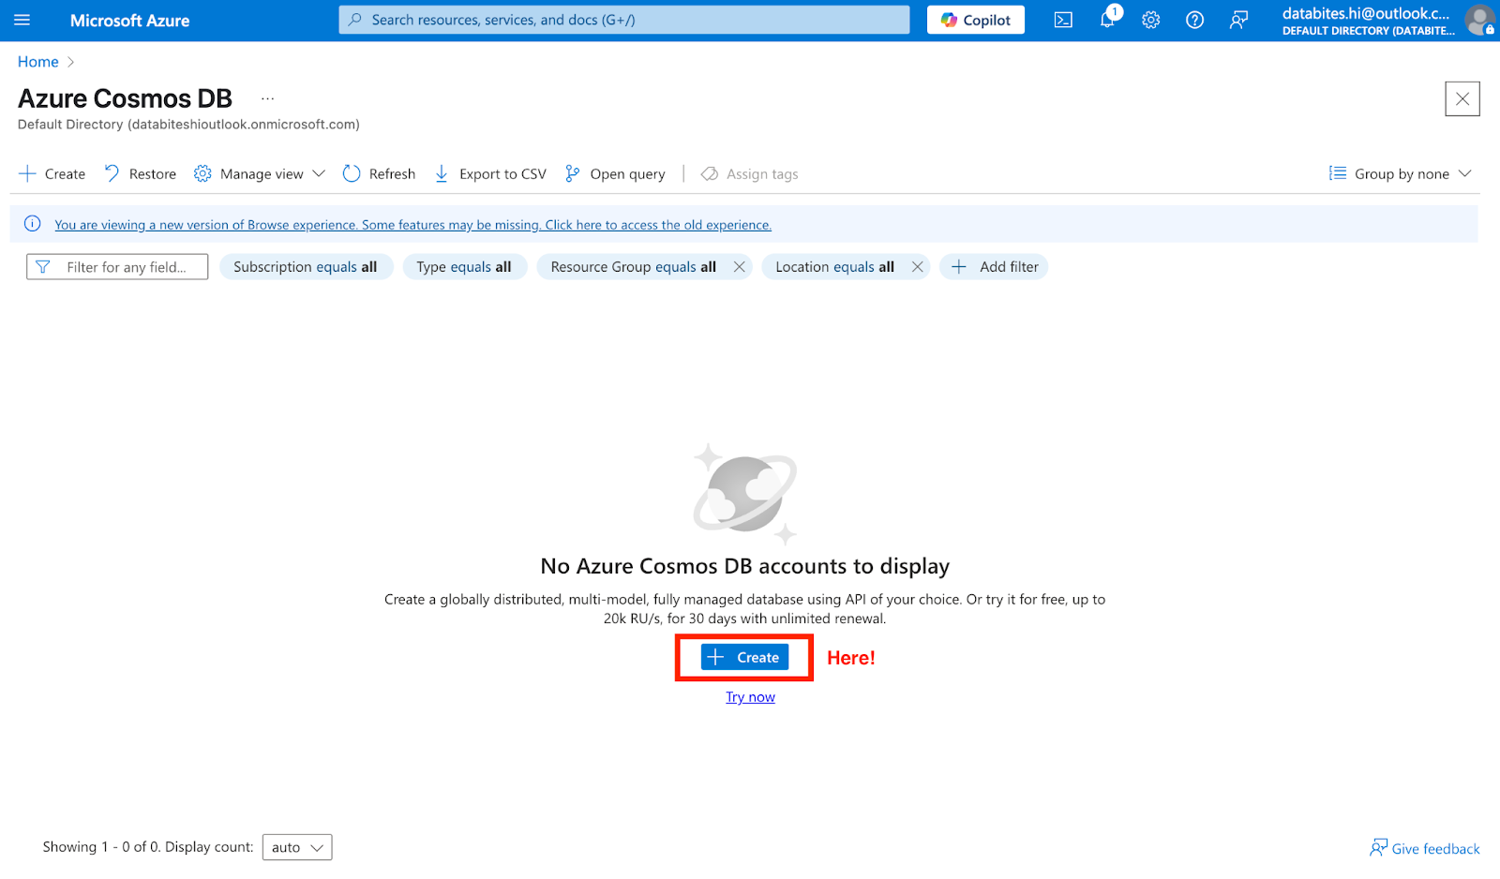The width and height of the screenshot is (1500, 879).
Task: Click Create in the command bar
Action: (52, 173)
